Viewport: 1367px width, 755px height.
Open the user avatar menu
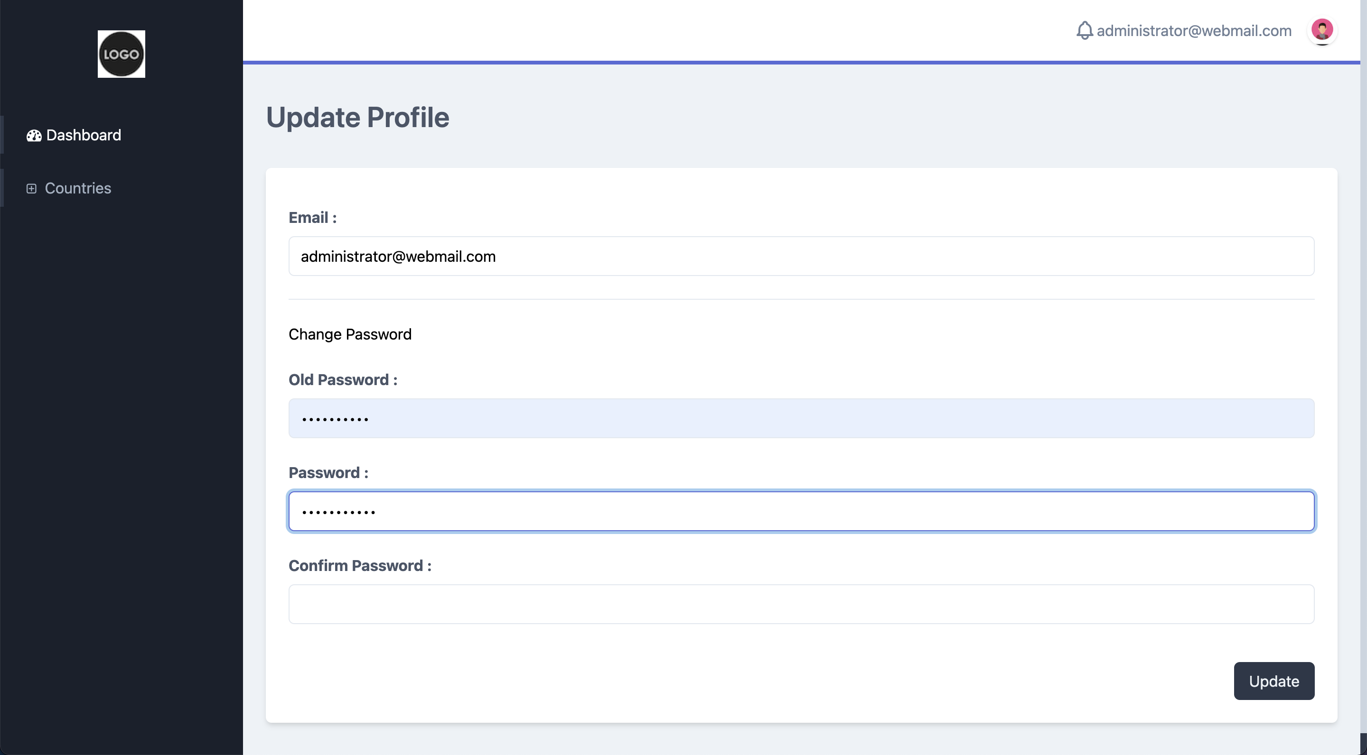[1321, 30]
